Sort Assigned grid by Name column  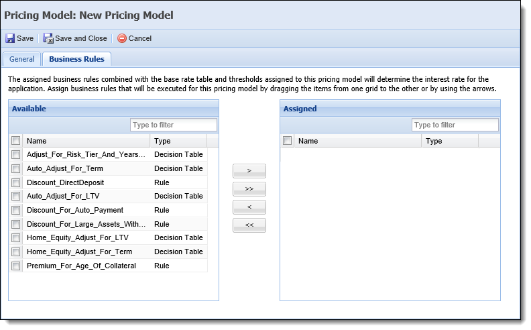[358, 141]
